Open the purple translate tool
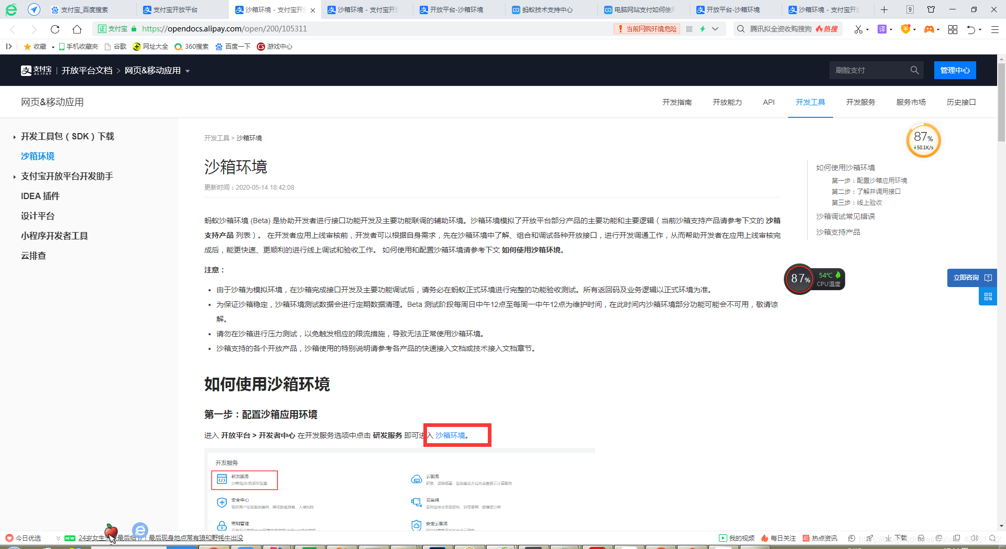This screenshot has height=549, width=1006. 882,29
